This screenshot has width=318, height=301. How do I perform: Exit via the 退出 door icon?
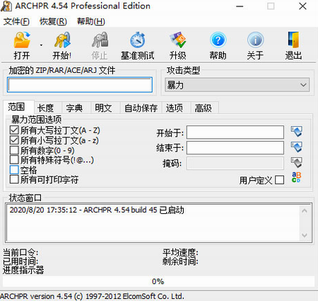[293, 40]
